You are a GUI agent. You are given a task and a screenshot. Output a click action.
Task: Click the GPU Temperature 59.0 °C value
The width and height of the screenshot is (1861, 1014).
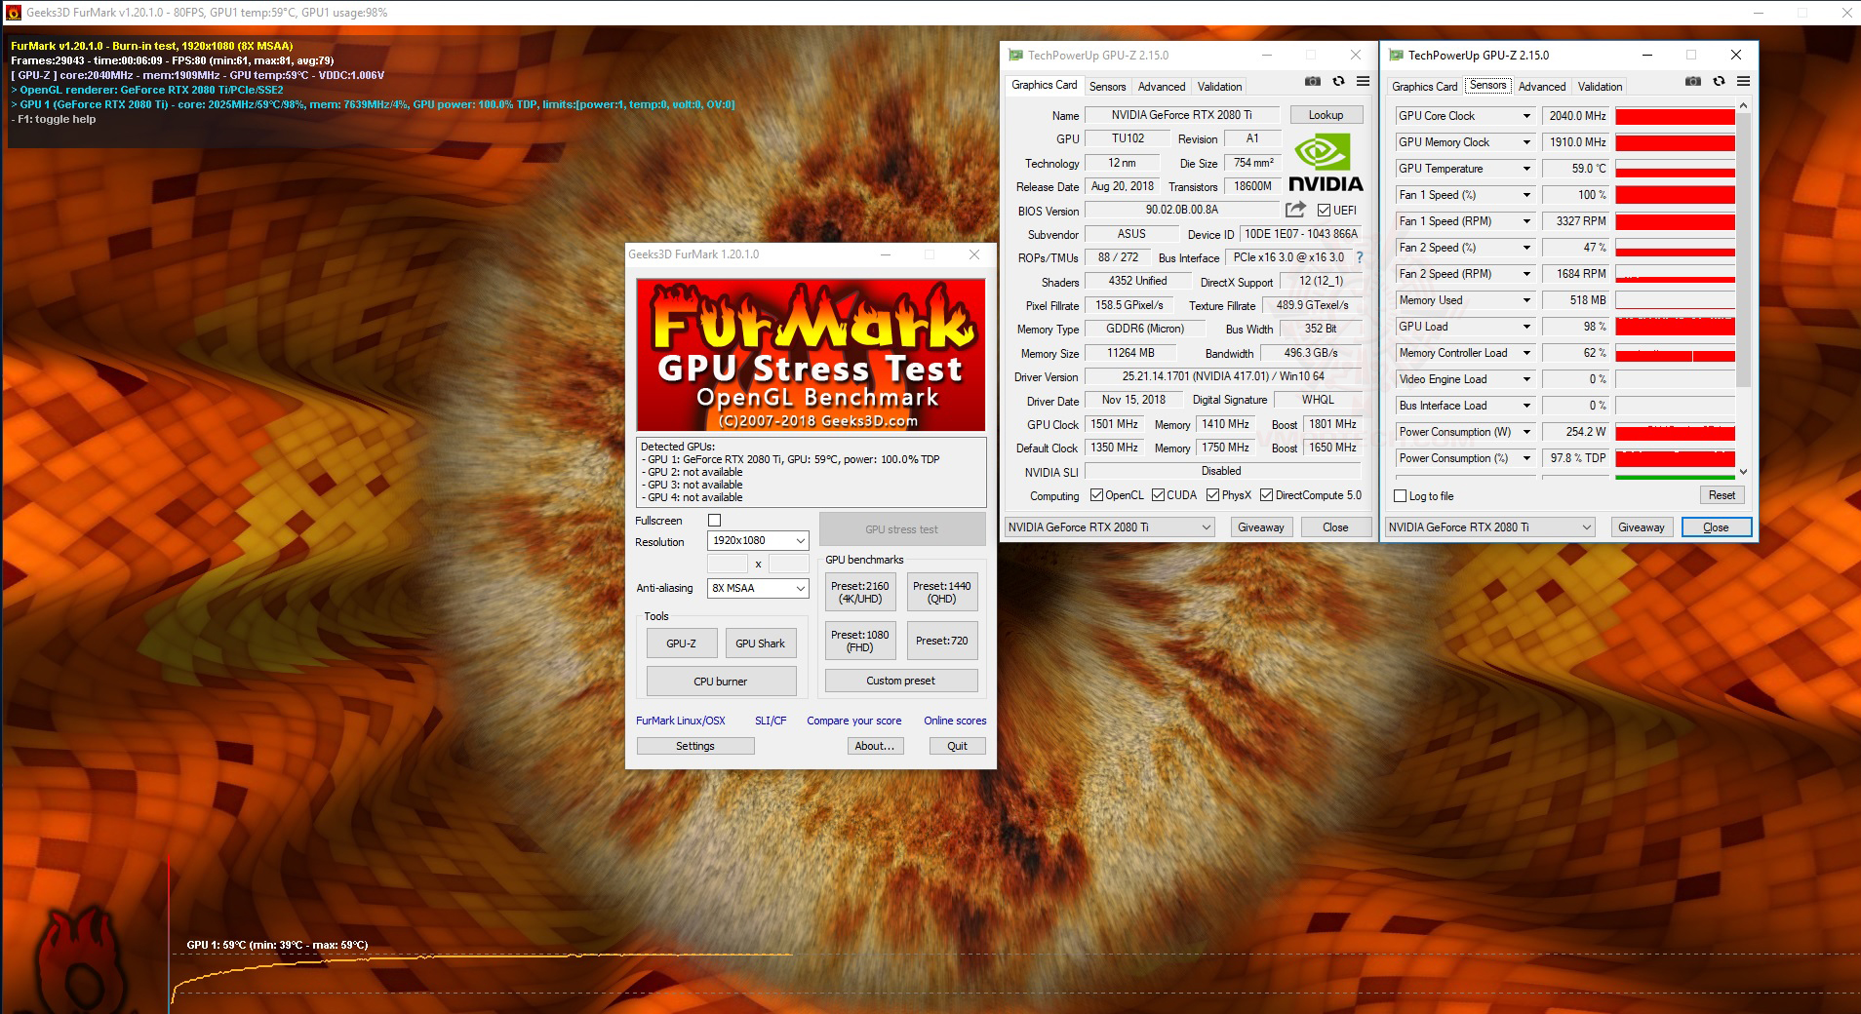point(1574,169)
